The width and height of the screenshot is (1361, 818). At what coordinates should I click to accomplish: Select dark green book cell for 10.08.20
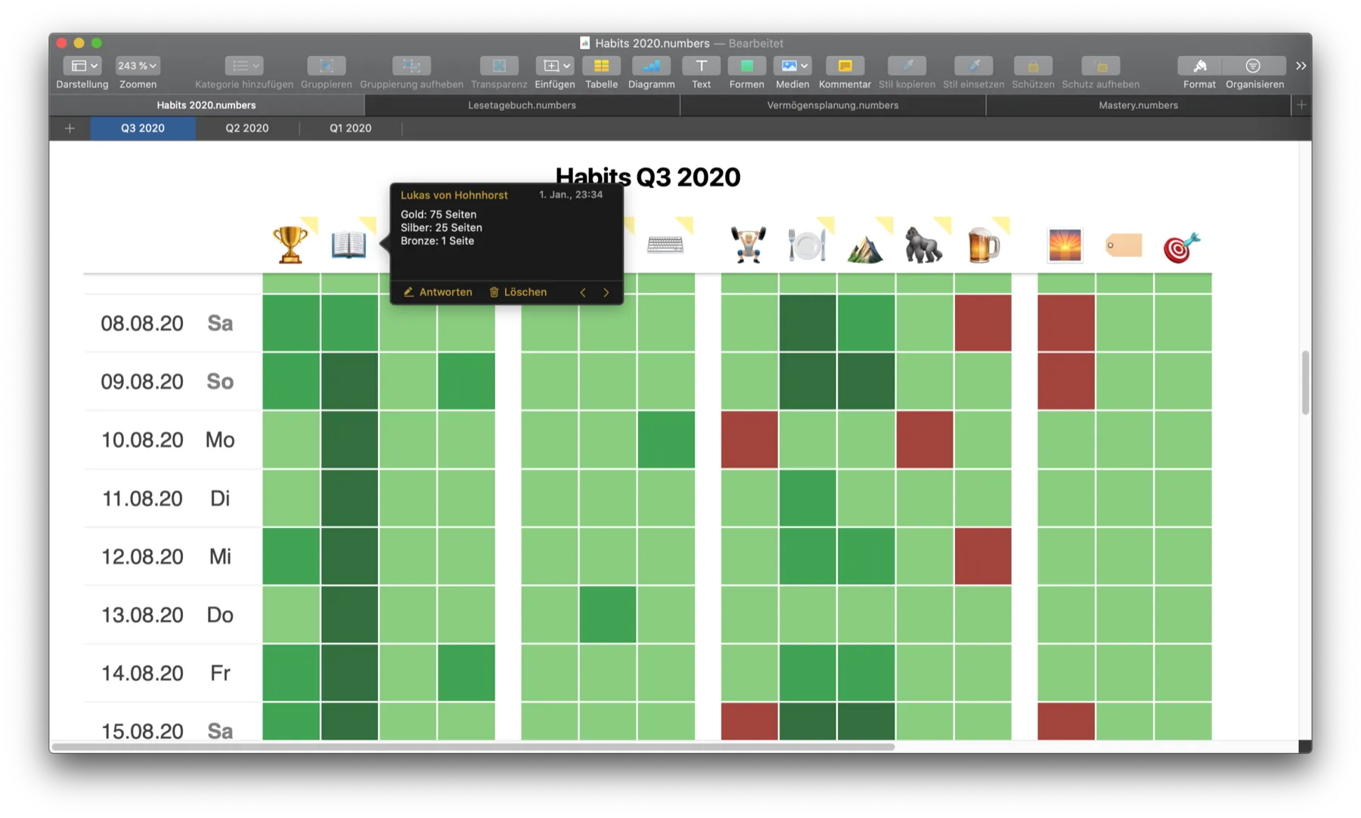[349, 439]
